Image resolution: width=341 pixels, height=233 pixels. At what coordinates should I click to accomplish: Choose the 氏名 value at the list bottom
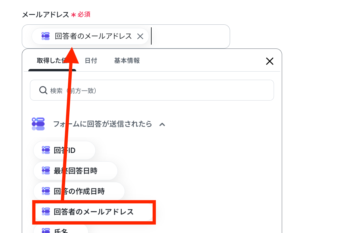point(61,229)
